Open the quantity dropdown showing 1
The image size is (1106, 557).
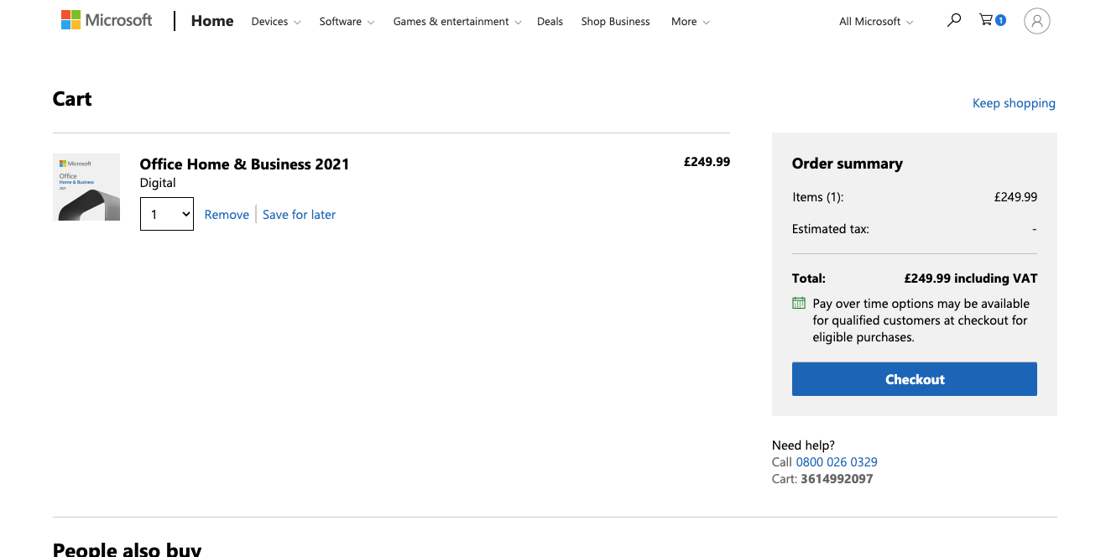pos(167,214)
